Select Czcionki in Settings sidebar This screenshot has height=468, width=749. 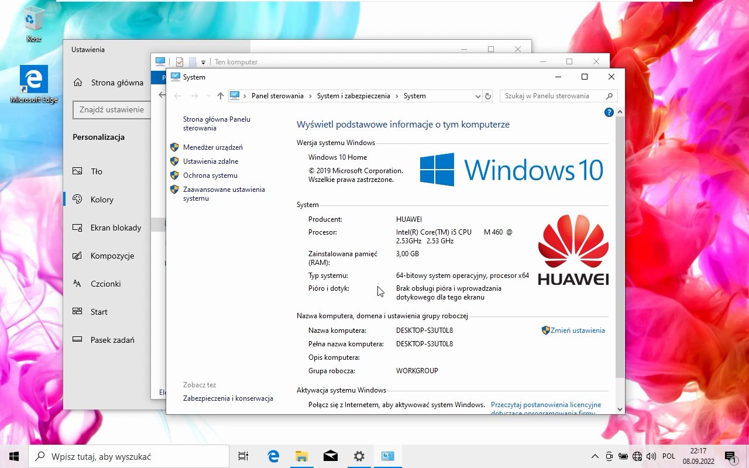97,284
